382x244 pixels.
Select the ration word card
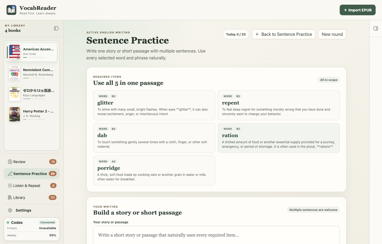[x=279, y=138]
